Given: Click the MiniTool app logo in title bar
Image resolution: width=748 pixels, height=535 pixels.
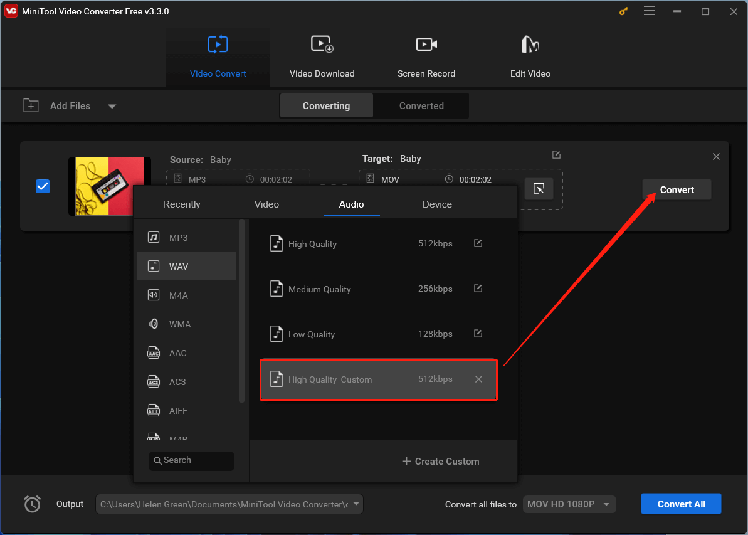Looking at the screenshot, I should pyautogui.click(x=11, y=11).
